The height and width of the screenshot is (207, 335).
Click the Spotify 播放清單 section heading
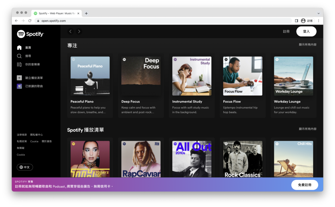(85, 130)
